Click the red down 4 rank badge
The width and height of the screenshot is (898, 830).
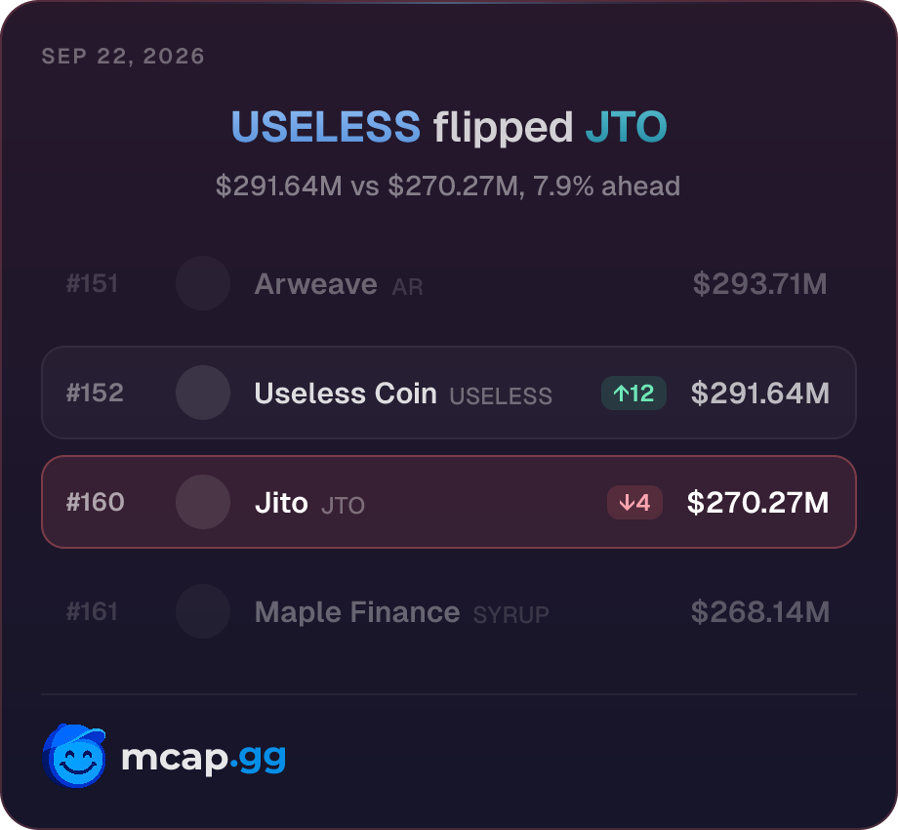click(x=634, y=502)
